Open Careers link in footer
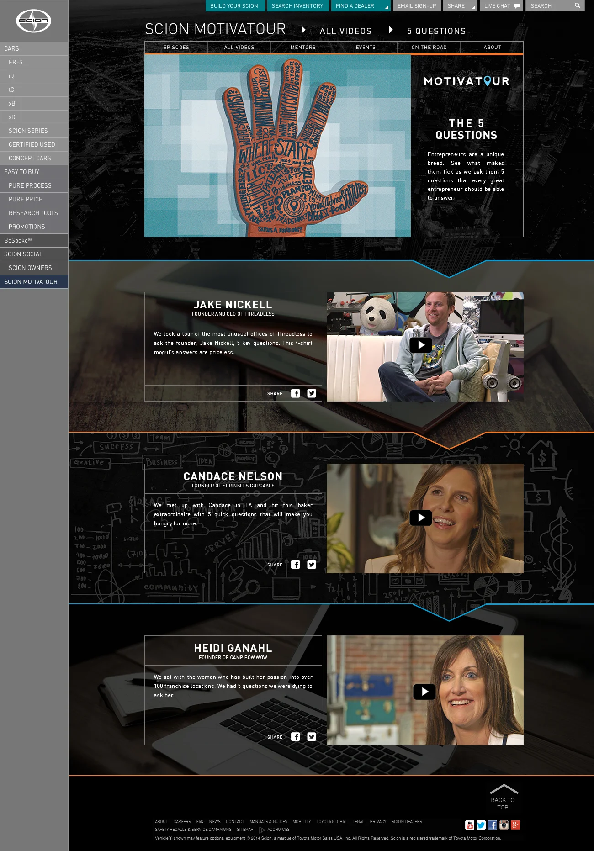This screenshot has width=594, height=851. pos(182,822)
